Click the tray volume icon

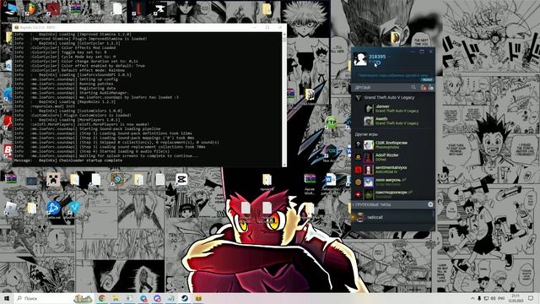click(493, 298)
